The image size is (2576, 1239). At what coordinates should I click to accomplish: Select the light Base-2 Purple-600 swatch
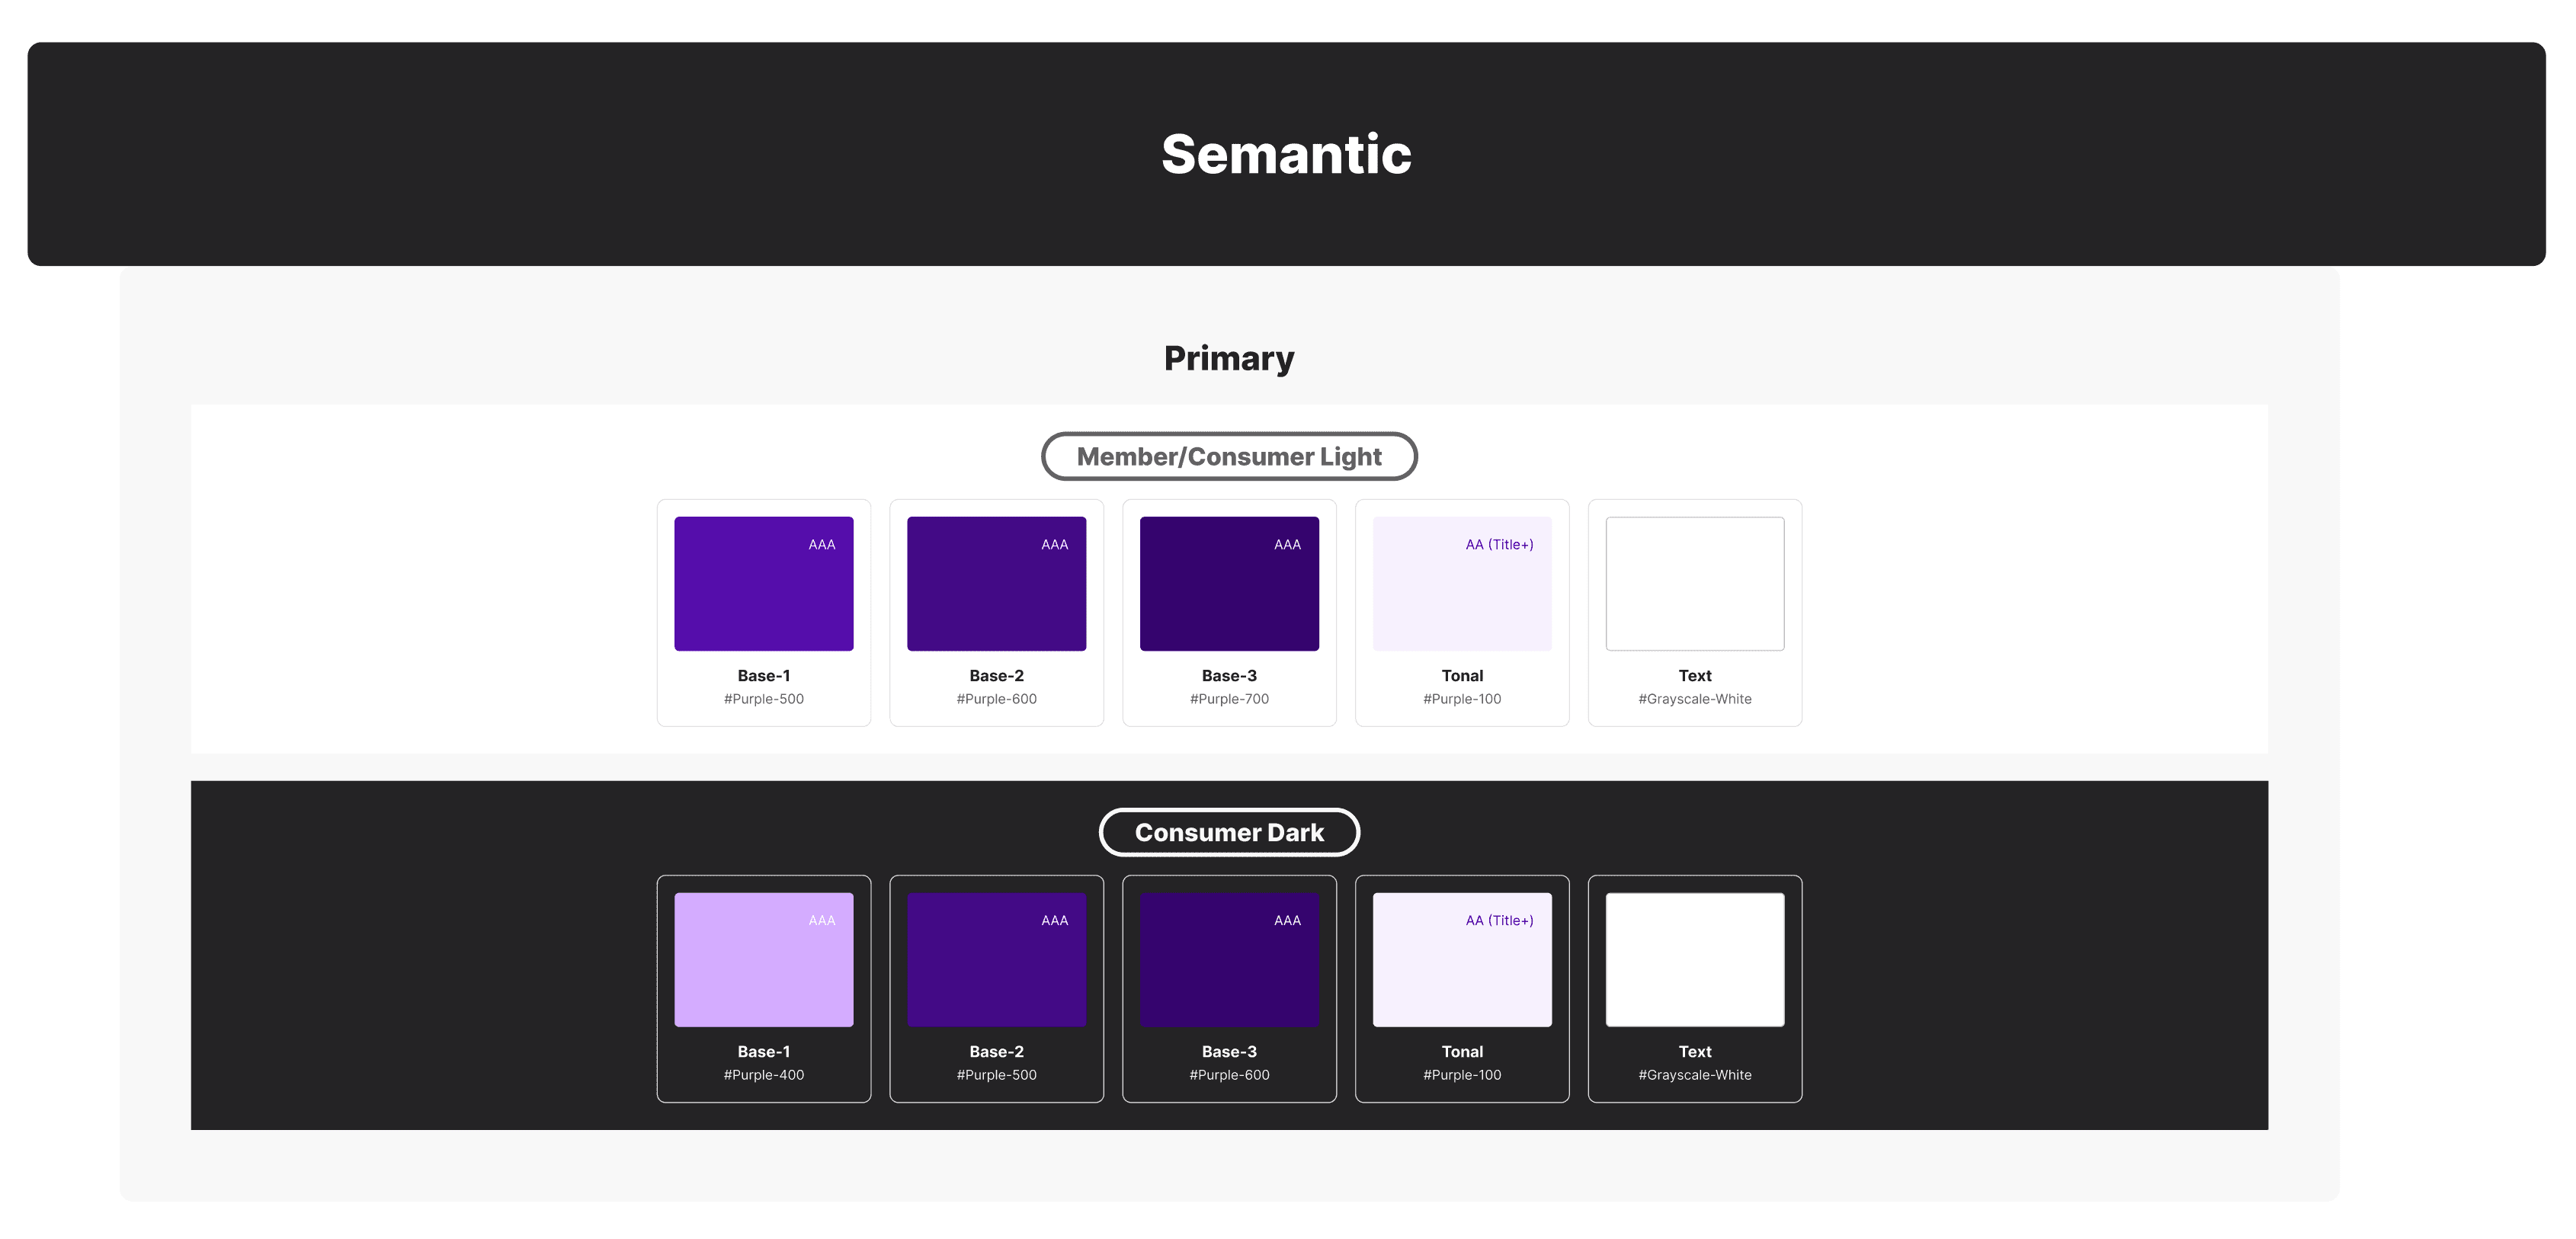996,583
